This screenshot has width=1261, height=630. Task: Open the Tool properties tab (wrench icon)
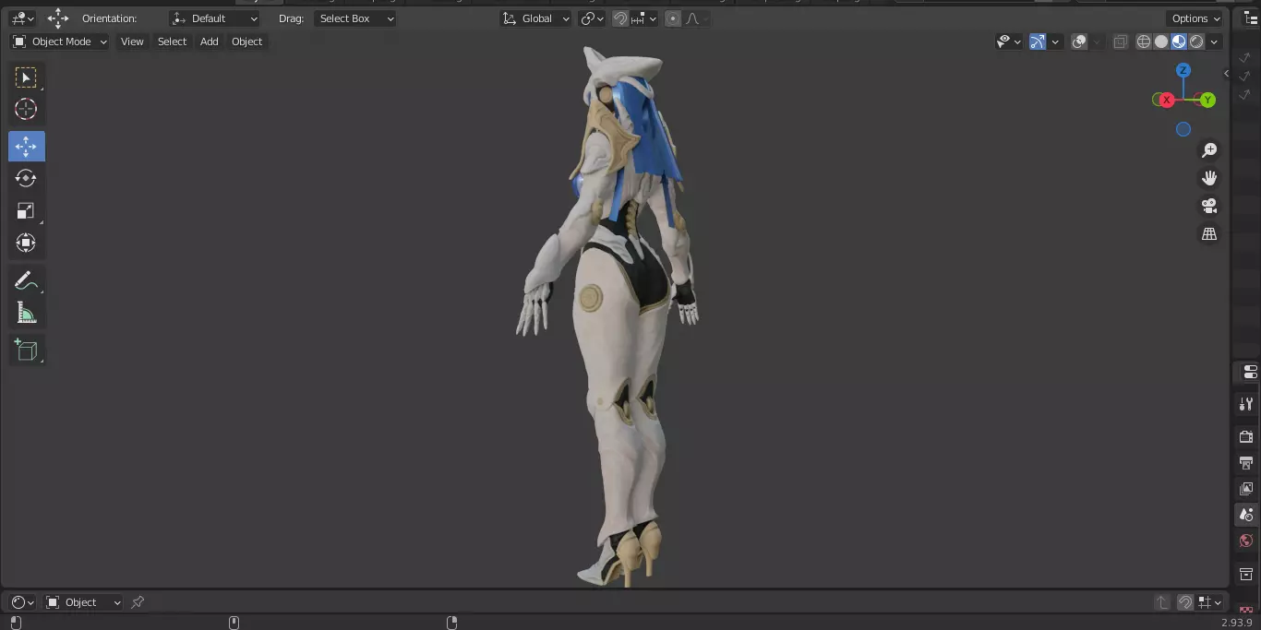pos(1246,404)
